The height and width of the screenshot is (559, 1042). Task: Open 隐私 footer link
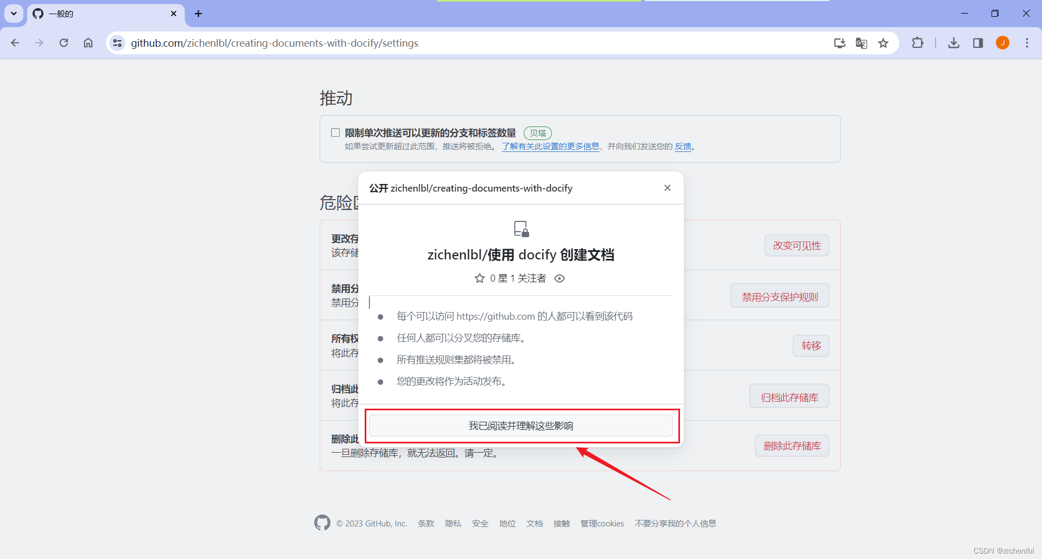point(453,524)
